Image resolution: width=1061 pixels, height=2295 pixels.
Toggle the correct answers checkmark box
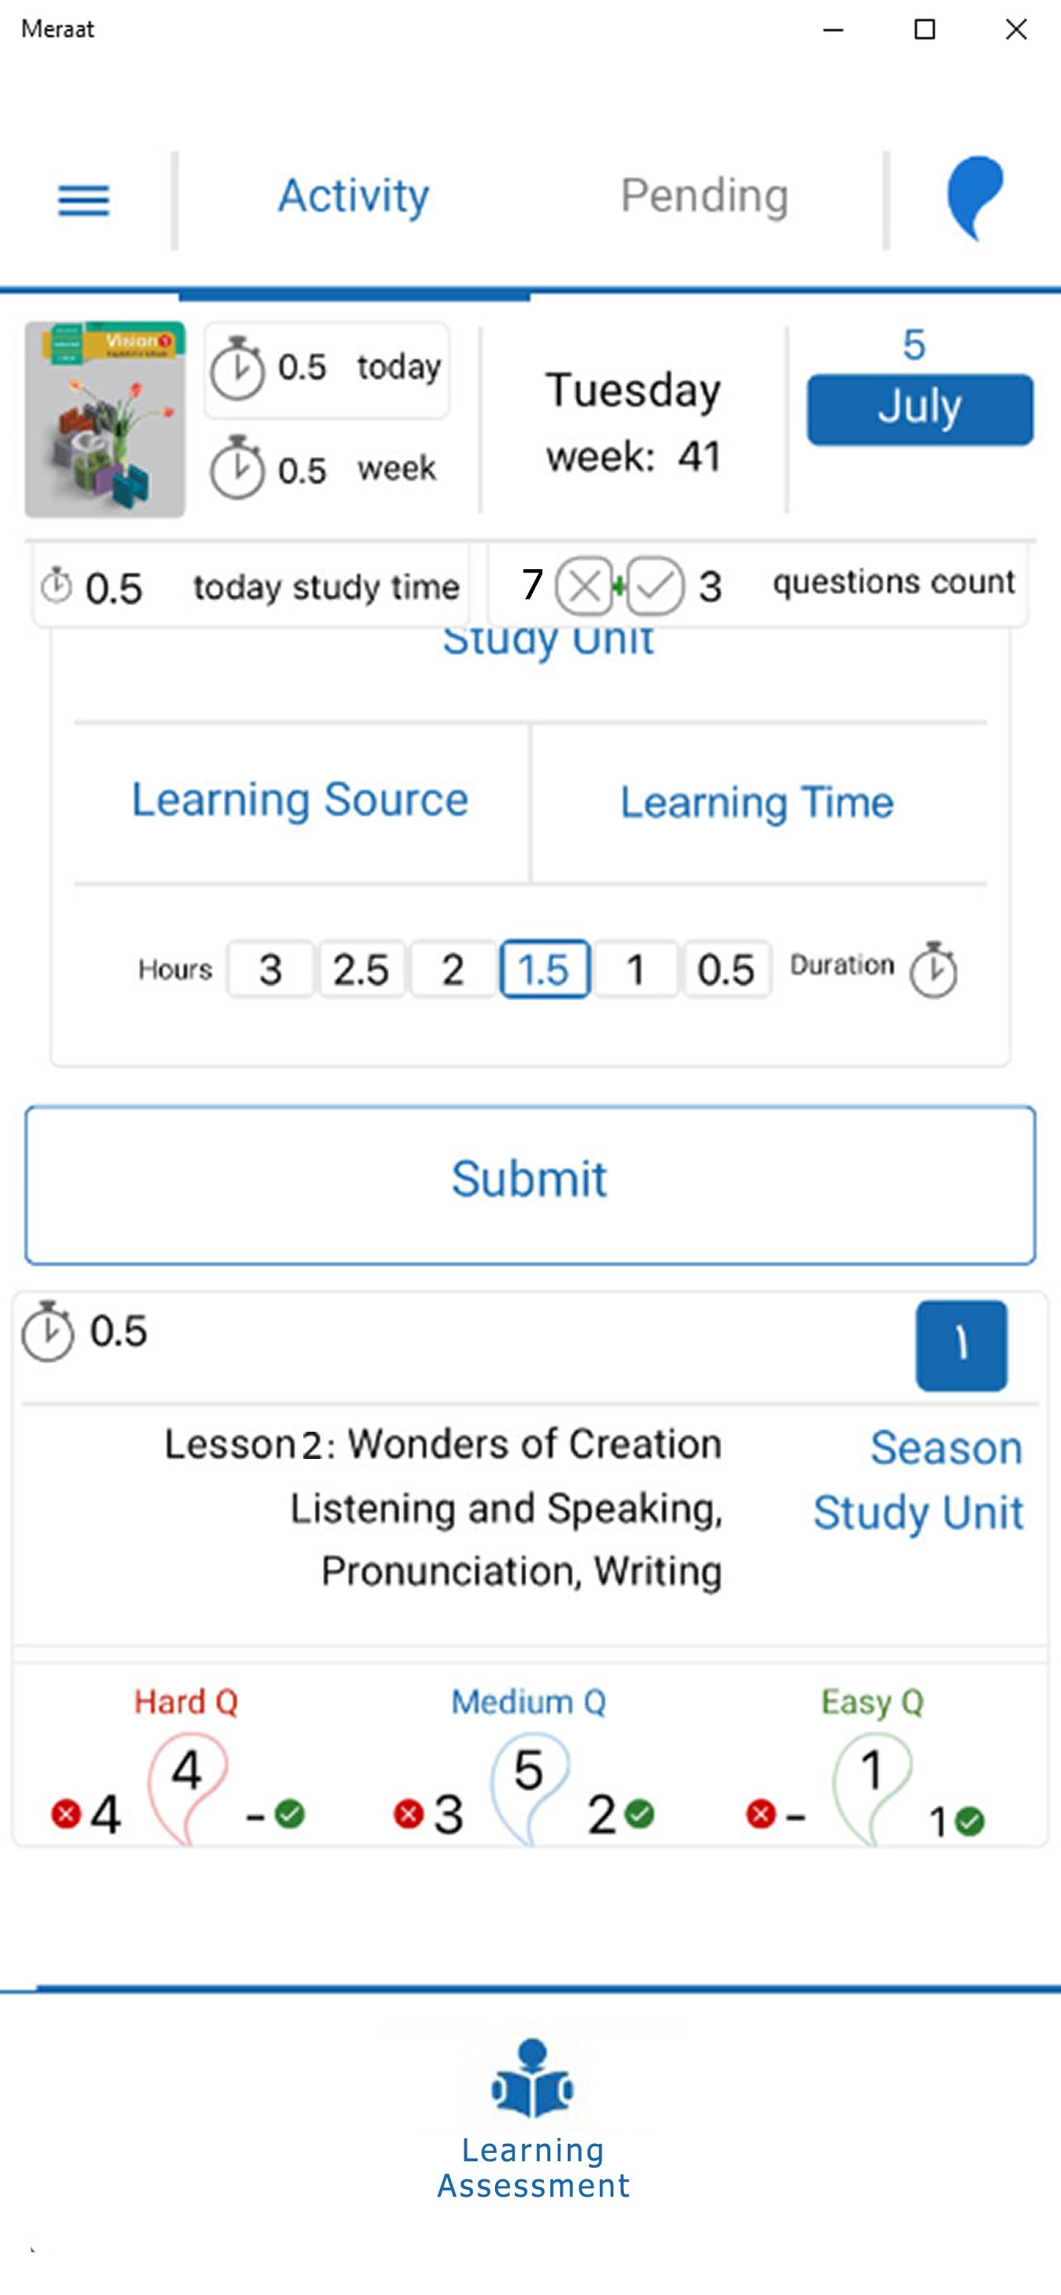point(654,587)
